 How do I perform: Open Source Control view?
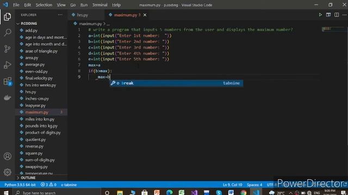tap(7, 49)
